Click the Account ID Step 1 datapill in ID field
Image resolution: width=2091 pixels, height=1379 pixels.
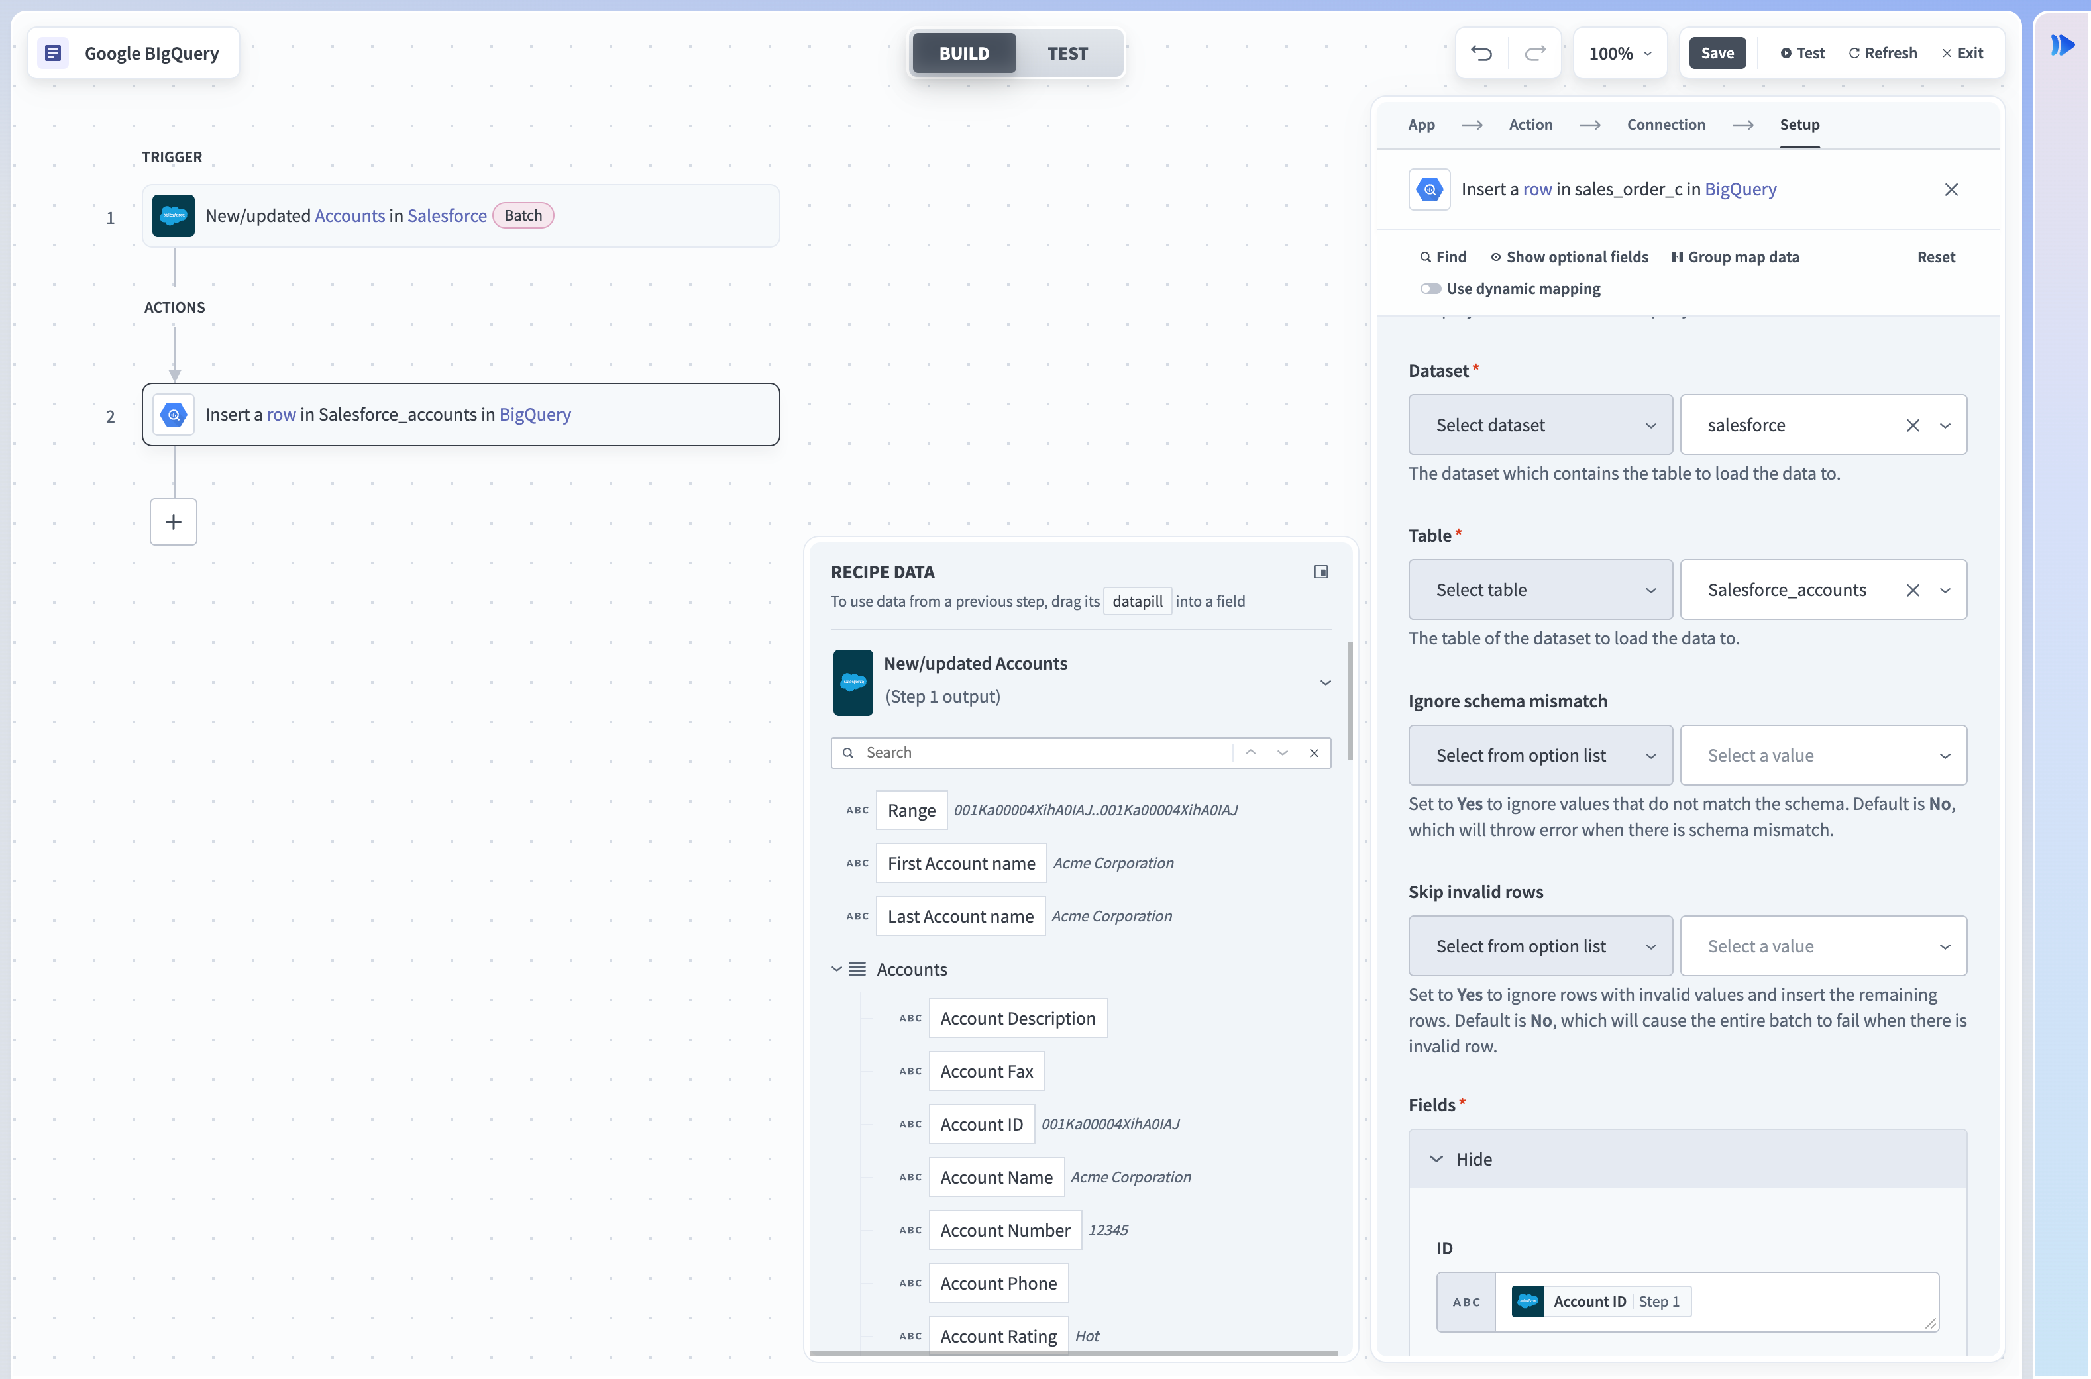1601,1302
